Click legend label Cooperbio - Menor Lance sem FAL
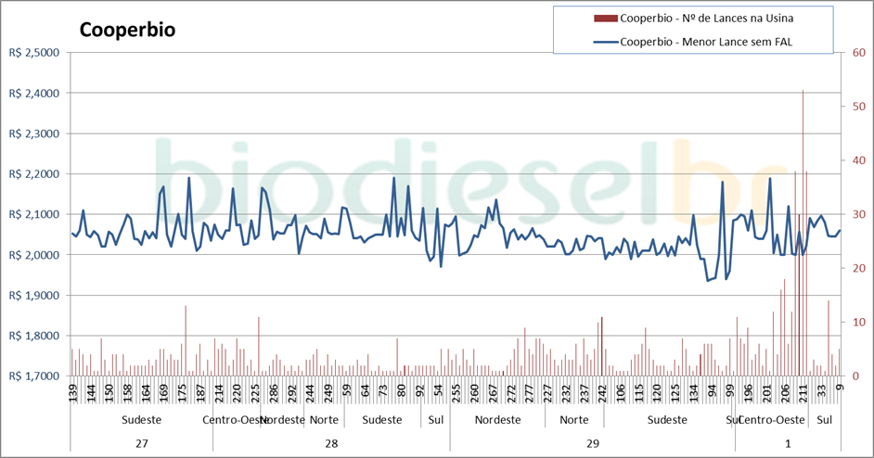This screenshot has height=458, width=874. pos(705,41)
